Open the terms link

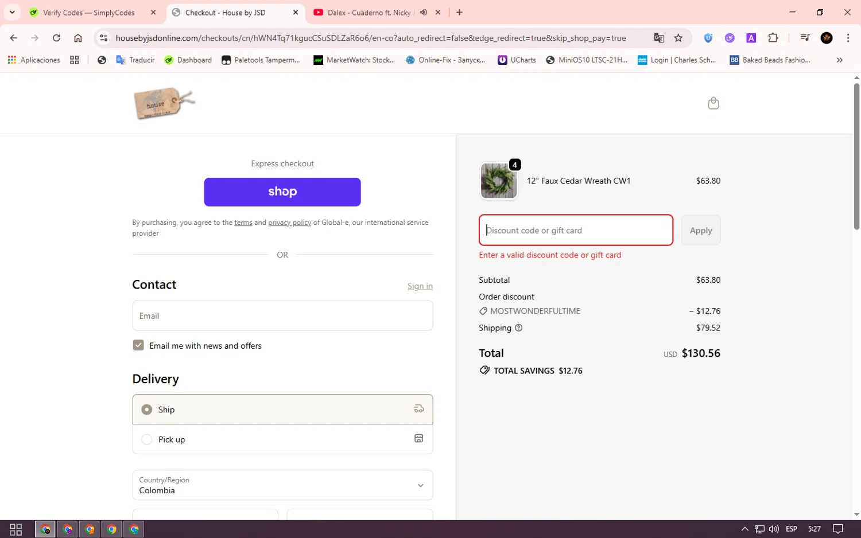[x=243, y=223]
